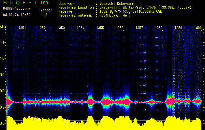Click the 1351 time marker
This screenshot has width=205, height=130.
(x=22, y=28)
